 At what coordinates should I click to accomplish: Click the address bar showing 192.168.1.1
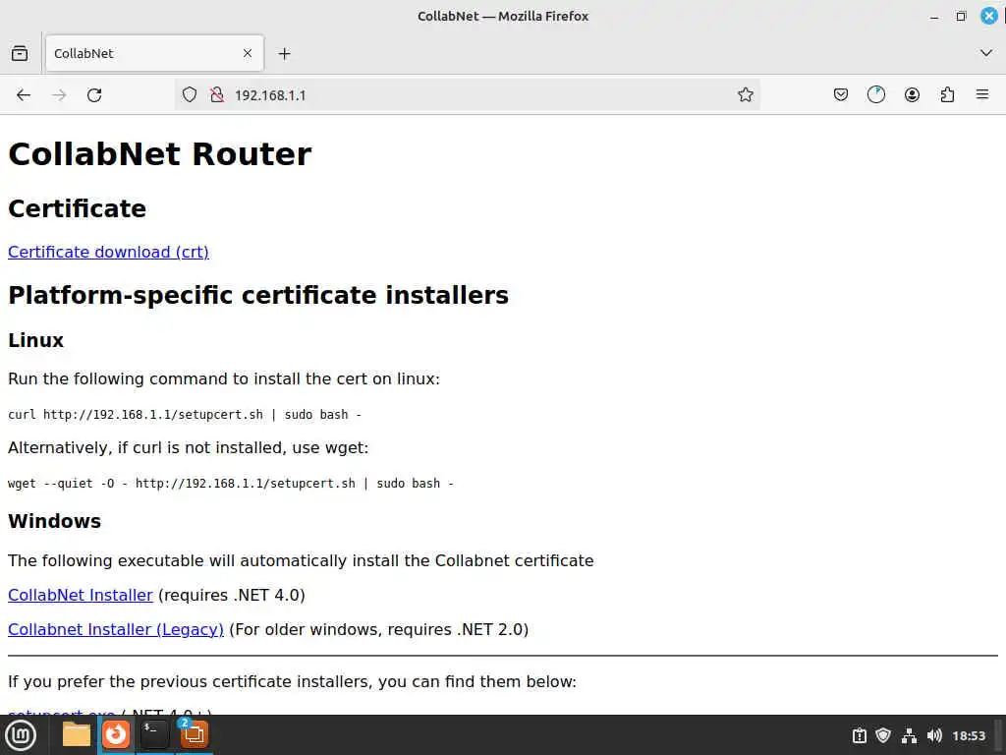click(467, 95)
